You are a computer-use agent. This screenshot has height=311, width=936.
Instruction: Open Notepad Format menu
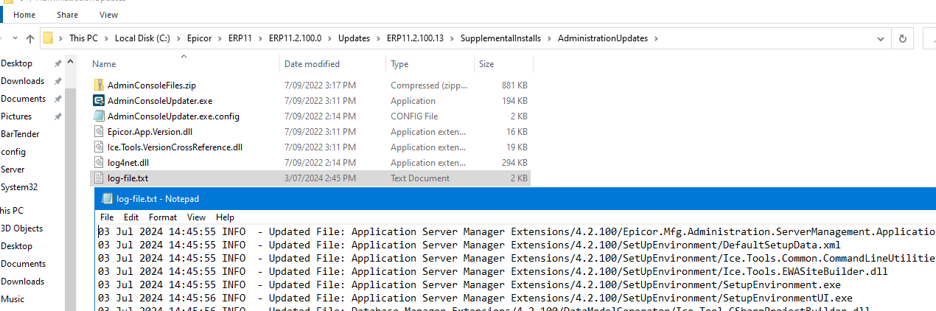tap(163, 217)
